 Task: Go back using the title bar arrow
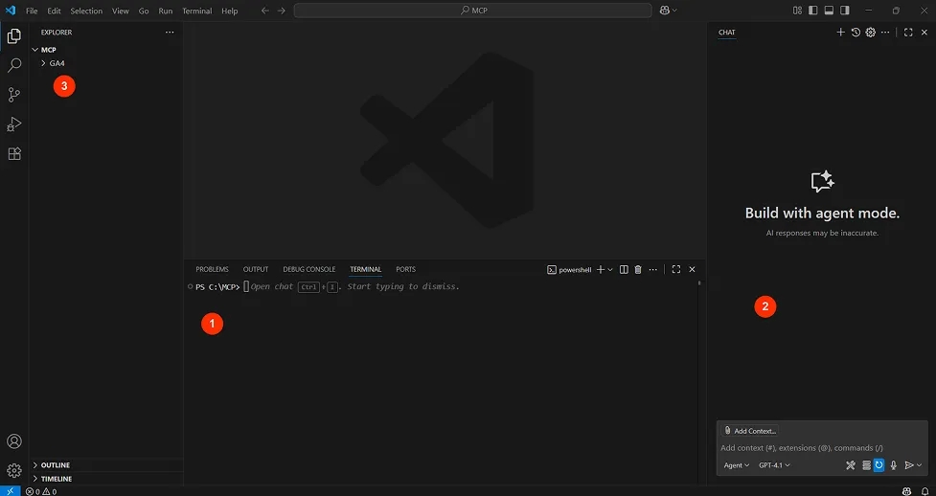tap(265, 11)
